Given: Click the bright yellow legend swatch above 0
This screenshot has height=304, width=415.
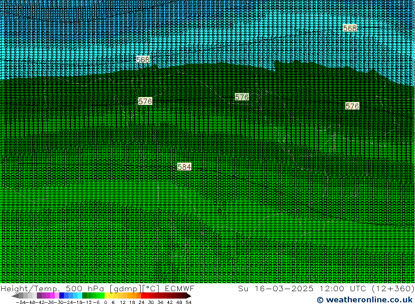Looking at the screenshot, I should pyautogui.click(x=107, y=296).
